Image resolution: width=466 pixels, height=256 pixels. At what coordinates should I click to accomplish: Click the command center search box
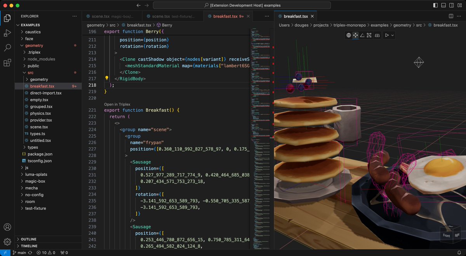pos(242,5)
